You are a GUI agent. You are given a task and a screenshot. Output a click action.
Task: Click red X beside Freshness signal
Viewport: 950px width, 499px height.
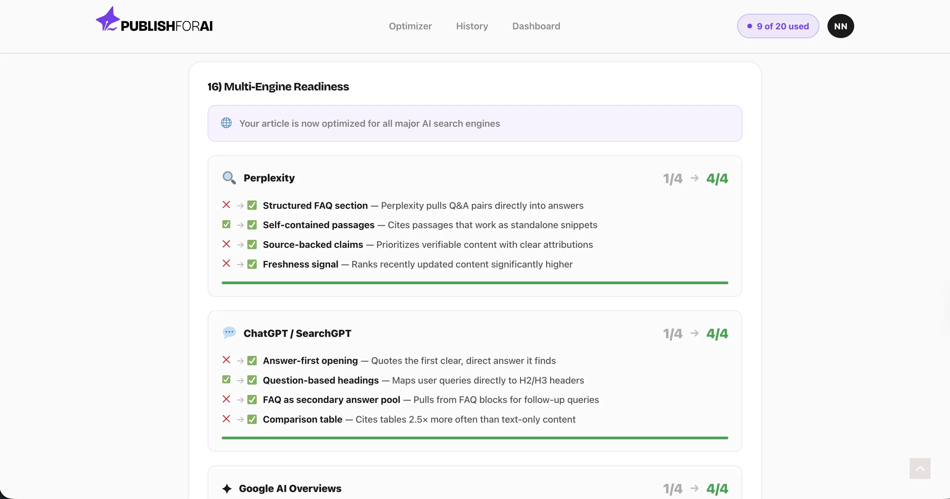(226, 264)
